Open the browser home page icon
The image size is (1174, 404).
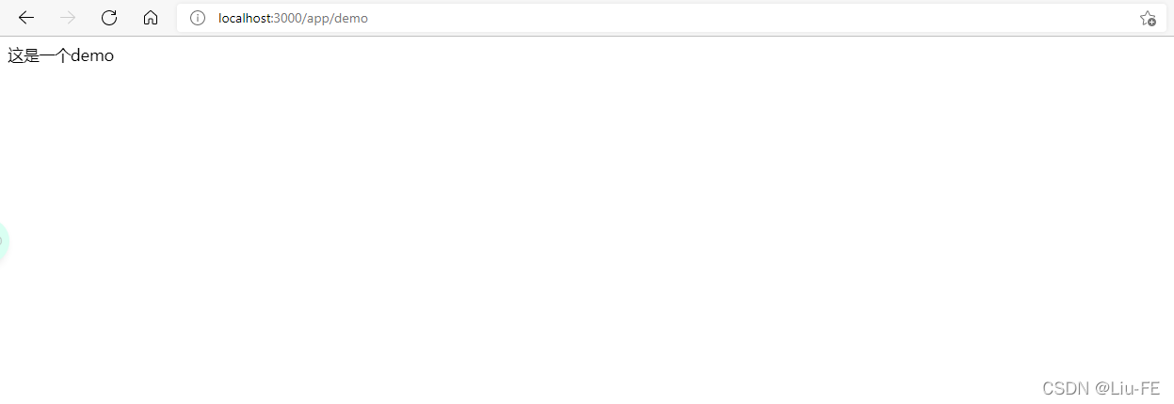(151, 18)
